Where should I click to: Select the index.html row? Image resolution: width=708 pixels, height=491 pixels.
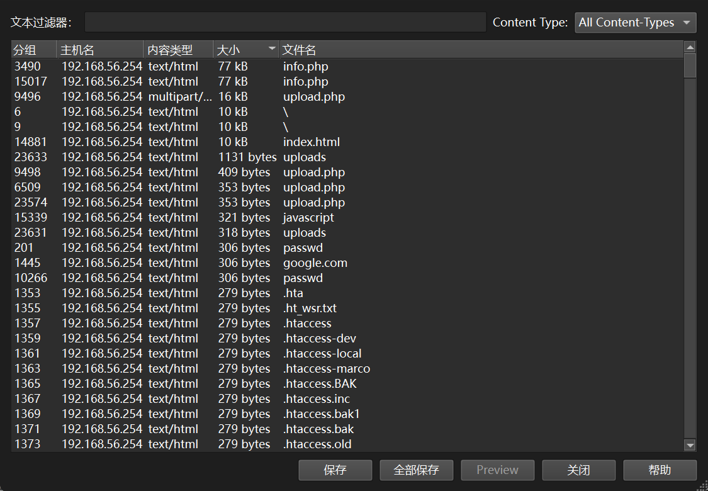pyautogui.click(x=347, y=142)
